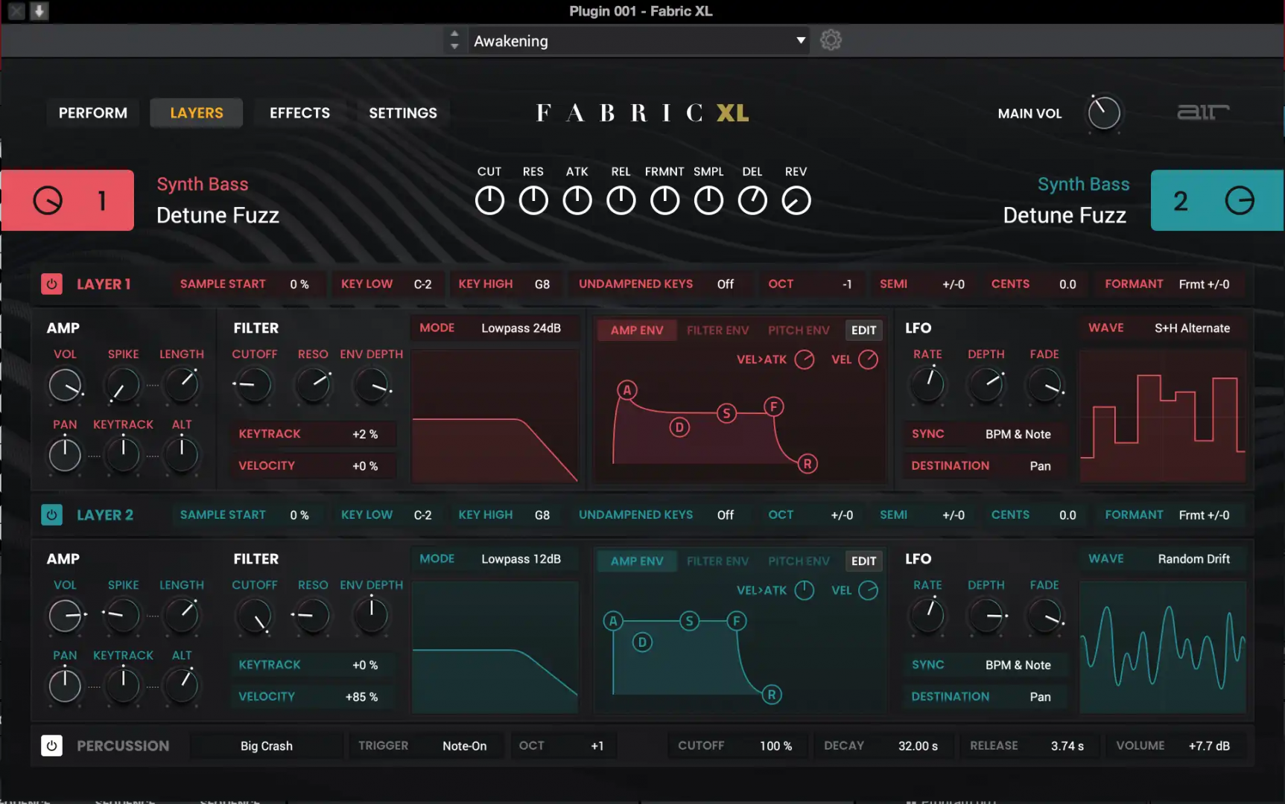Open the Awakening preset dropdown

coord(637,41)
